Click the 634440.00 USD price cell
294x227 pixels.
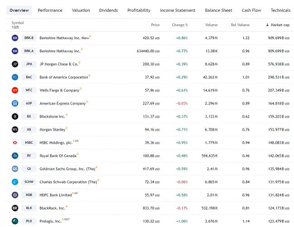(x=148, y=51)
